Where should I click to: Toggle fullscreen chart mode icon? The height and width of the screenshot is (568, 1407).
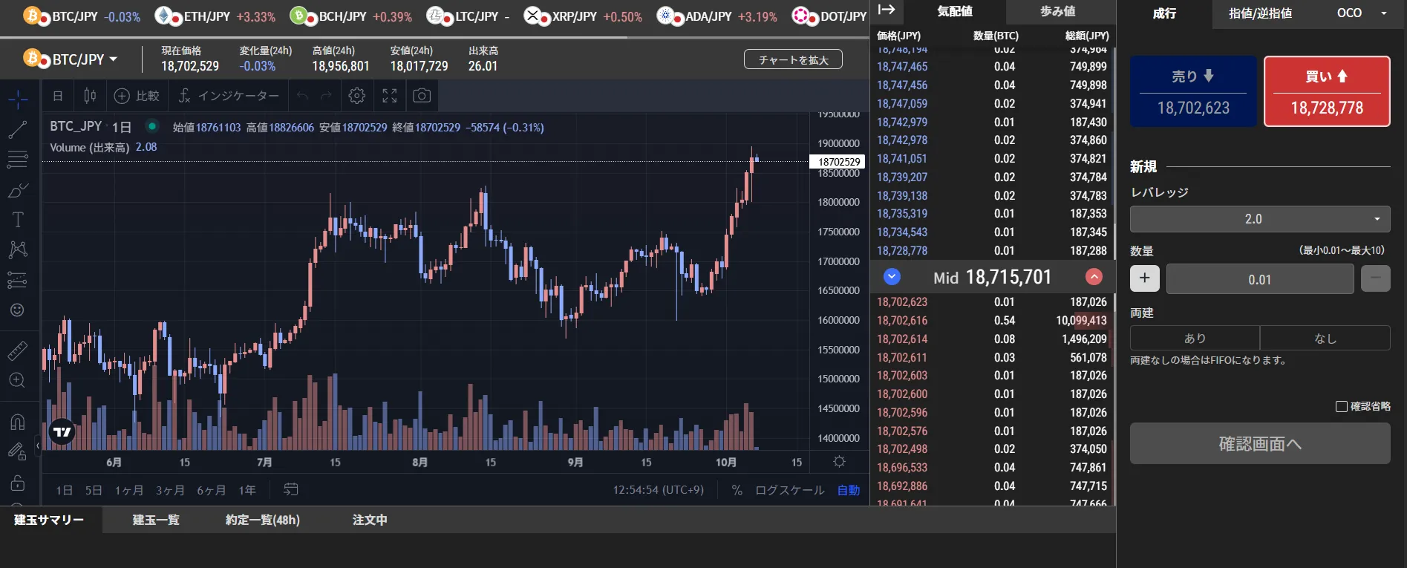[x=390, y=96]
